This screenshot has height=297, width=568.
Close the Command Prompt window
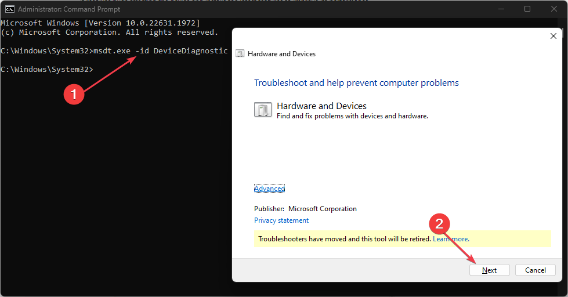coord(554,9)
